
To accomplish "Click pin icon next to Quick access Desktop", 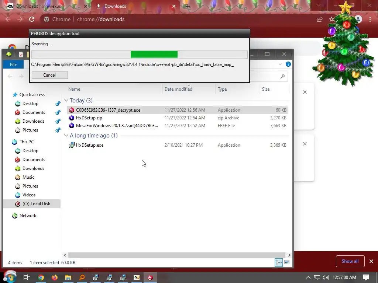I will tap(58, 104).
